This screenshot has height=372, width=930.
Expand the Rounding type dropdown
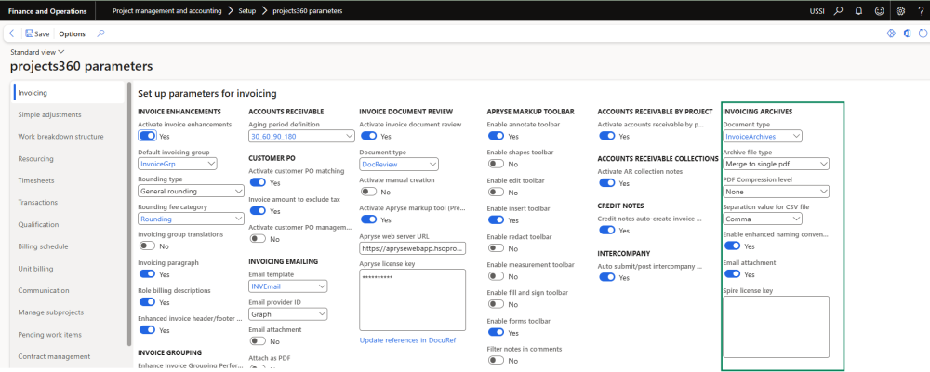pyautogui.click(x=177, y=191)
